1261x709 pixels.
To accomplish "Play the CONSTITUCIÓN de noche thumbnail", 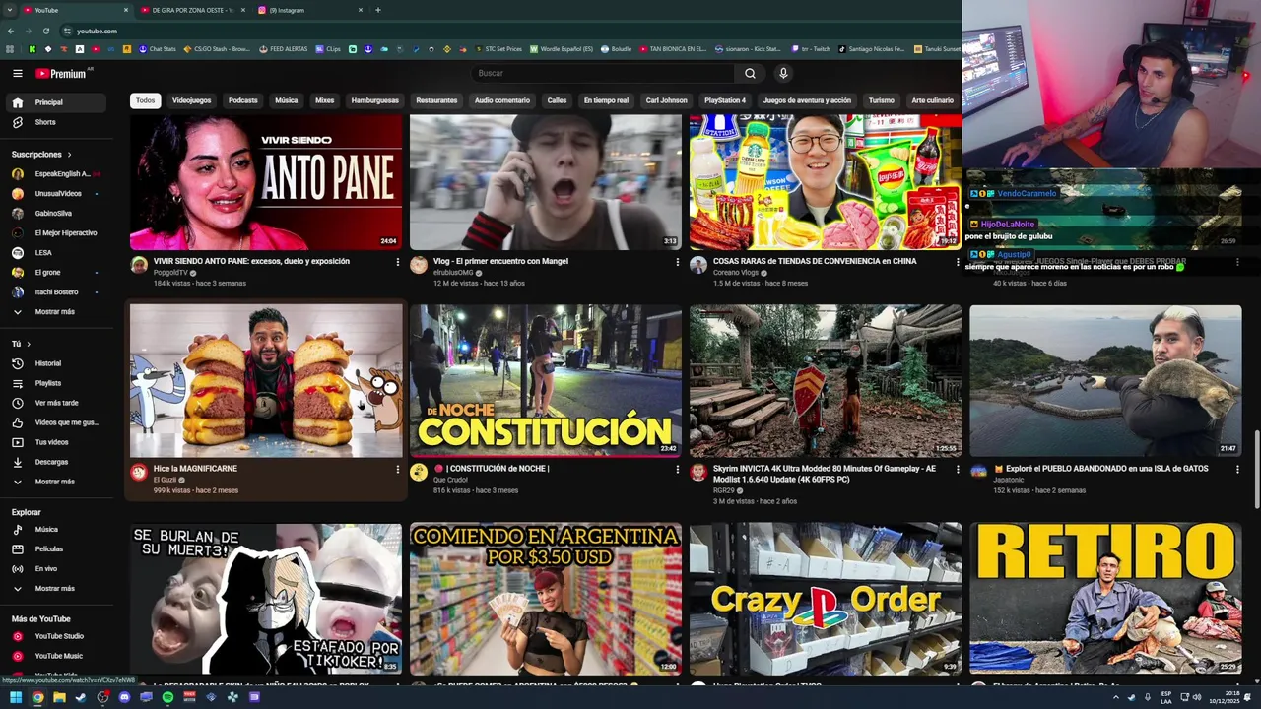I will point(545,380).
